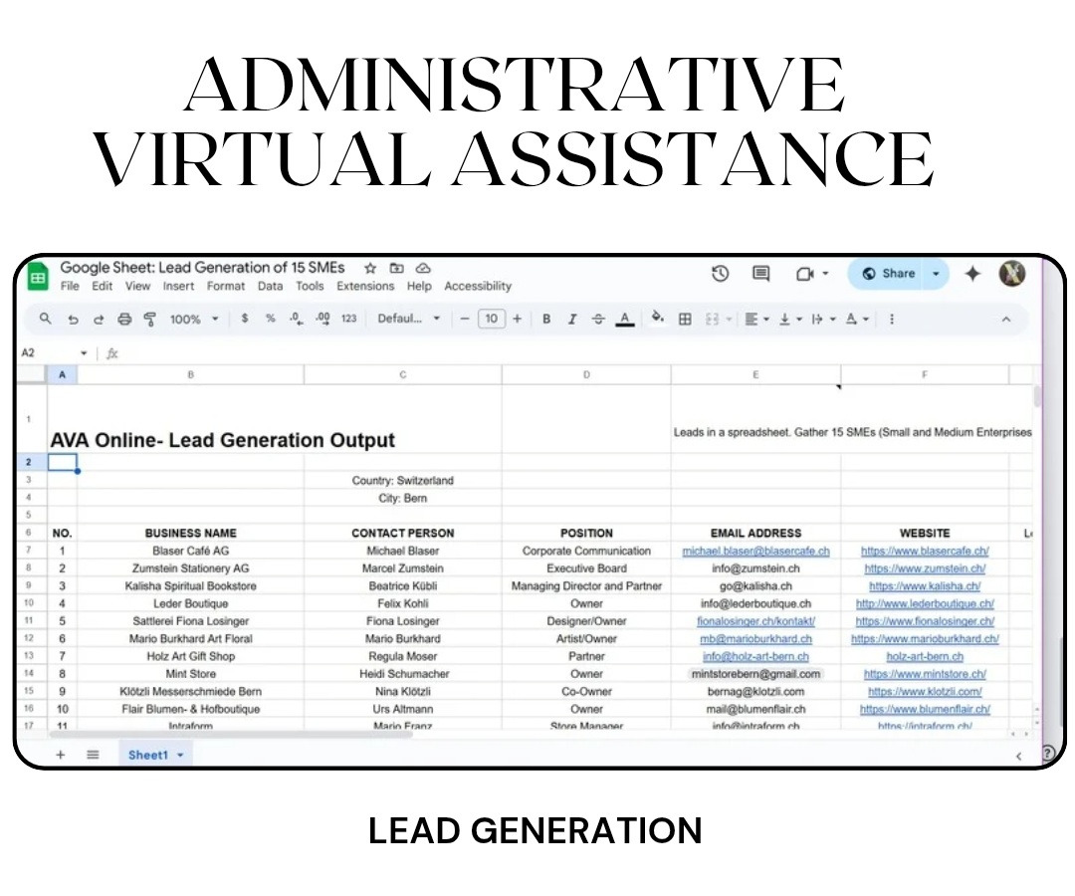
Task: Click the print icon in the toolbar
Action: tap(124, 320)
